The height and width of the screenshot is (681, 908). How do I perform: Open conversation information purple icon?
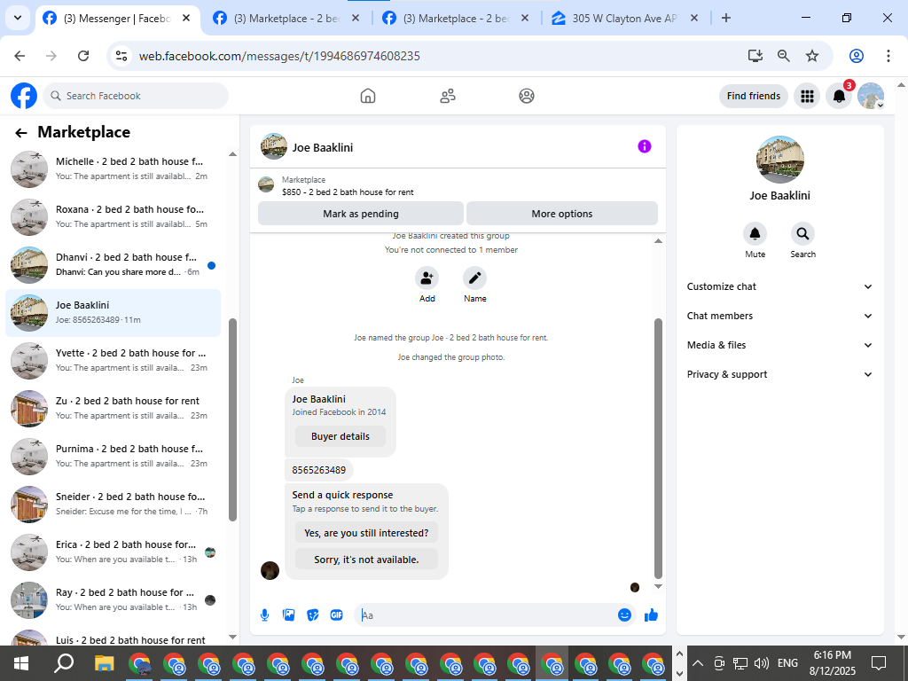pyautogui.click(x=645, y=146)
